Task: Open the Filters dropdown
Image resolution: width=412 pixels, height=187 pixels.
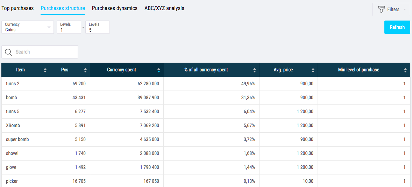Action: click(391, 10)
